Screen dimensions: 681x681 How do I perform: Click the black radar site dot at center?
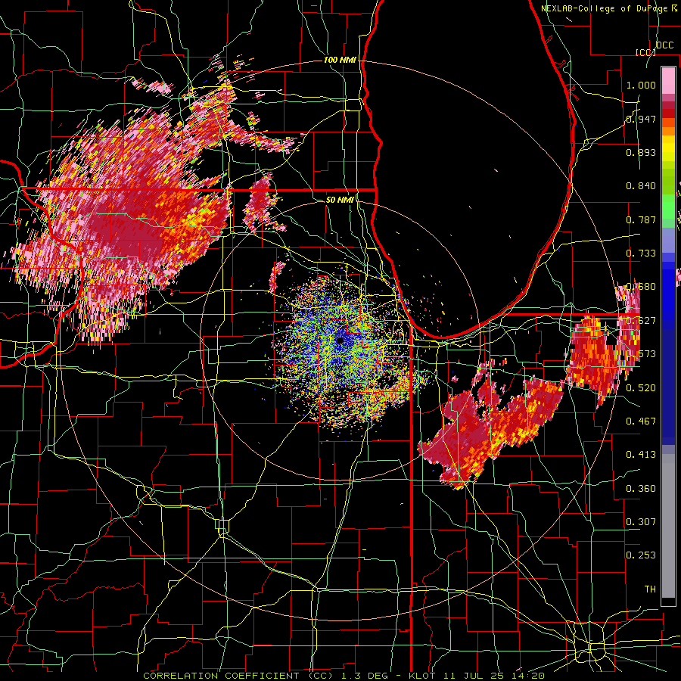(x=340, y=340)
